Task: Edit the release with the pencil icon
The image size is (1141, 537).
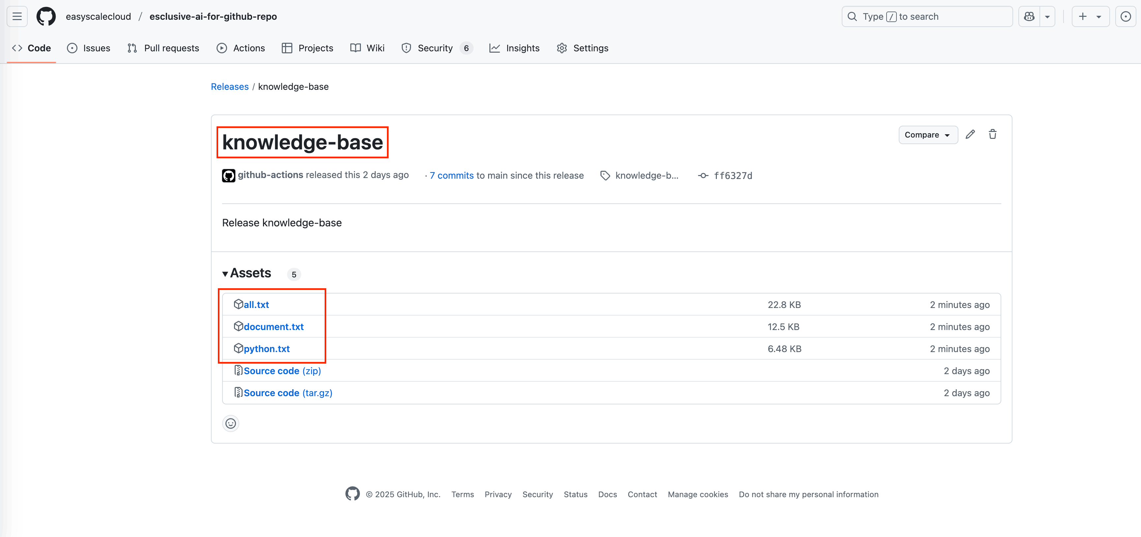Action: pos(971,134)
